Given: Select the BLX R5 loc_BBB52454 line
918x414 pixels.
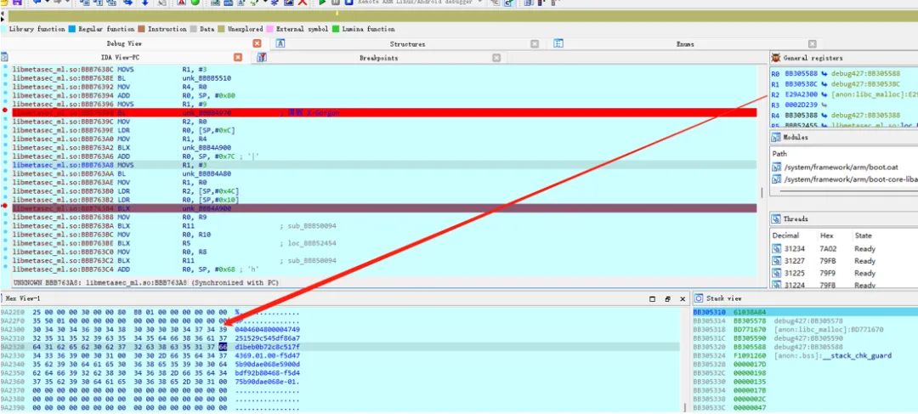Looking at the screenshot, I should [384, 243].
